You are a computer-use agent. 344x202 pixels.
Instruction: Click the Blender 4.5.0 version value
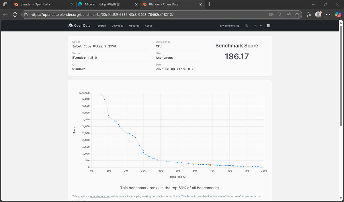click(x=85, y=58)
